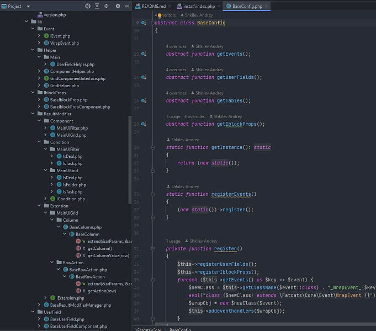The image size is (376, 331).
Task: Click the "4 overrides" hint above getUserFields
Action: coord(176,70)
